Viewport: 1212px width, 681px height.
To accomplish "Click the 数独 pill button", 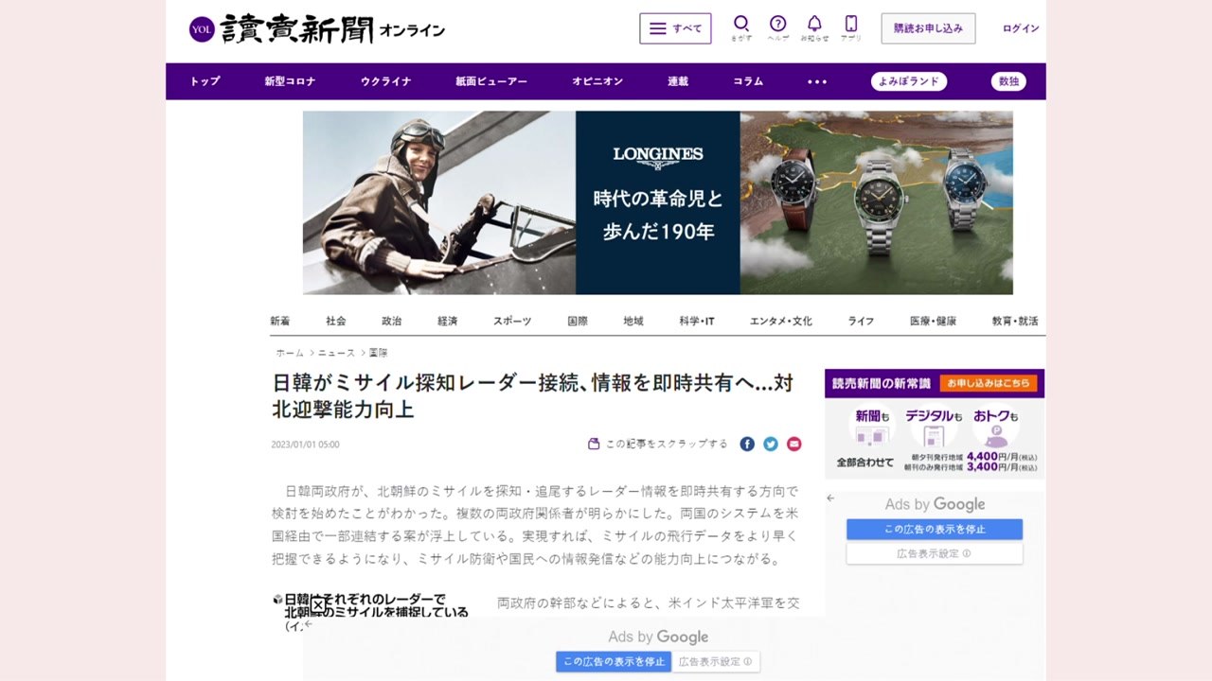I will coord(1008,81).
